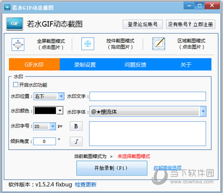Open the 水印位置 dropdown showing 右下
Screen dimensions: 223x193
click(x=49, y=96)
